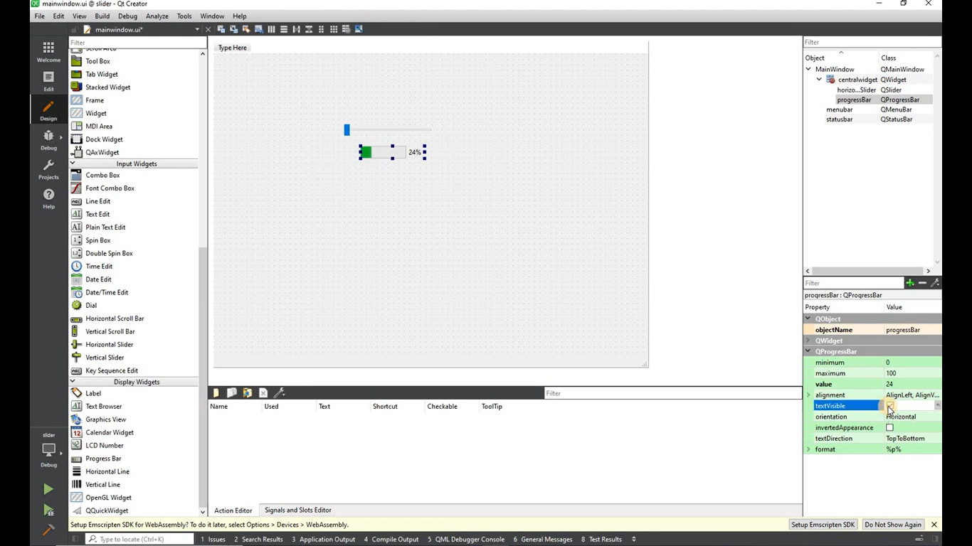Image resolution: width=972 pixels, height=546 pixels.
Task: Click the Do Not Show Again button
Action: pyautogui.click(x=892, y=525)
